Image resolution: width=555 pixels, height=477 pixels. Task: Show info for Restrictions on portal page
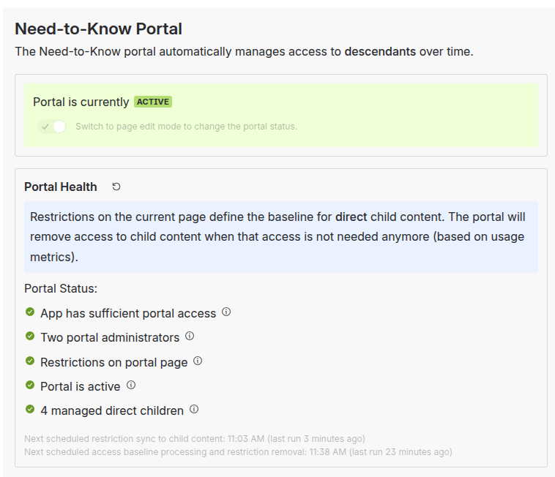pyautogui.click(x=198, y=361)
